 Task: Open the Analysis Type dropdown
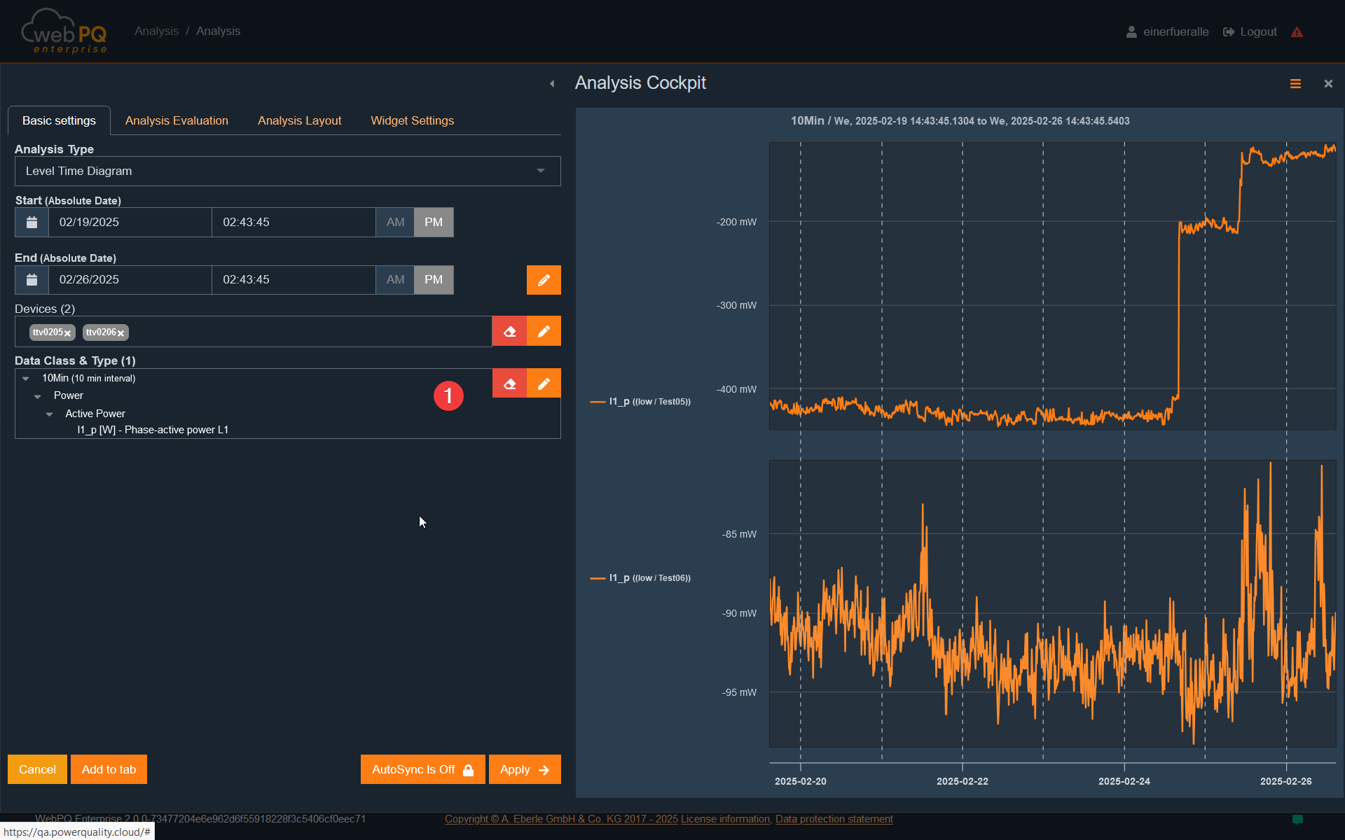pos(287,171)
